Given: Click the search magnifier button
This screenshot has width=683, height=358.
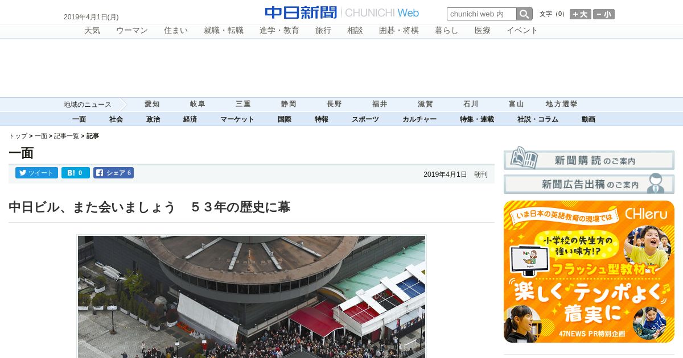Looking at the screenshot, I should click(524, 14).
